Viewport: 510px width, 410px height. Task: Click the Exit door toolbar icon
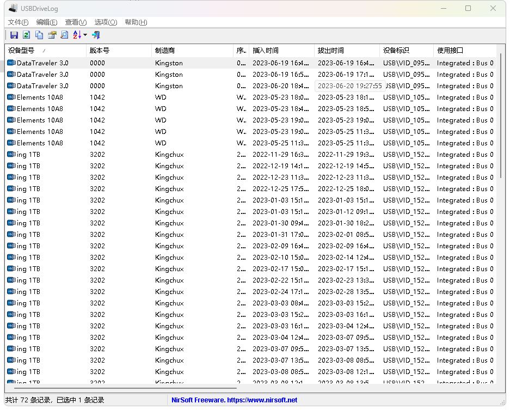coord(96,35)
